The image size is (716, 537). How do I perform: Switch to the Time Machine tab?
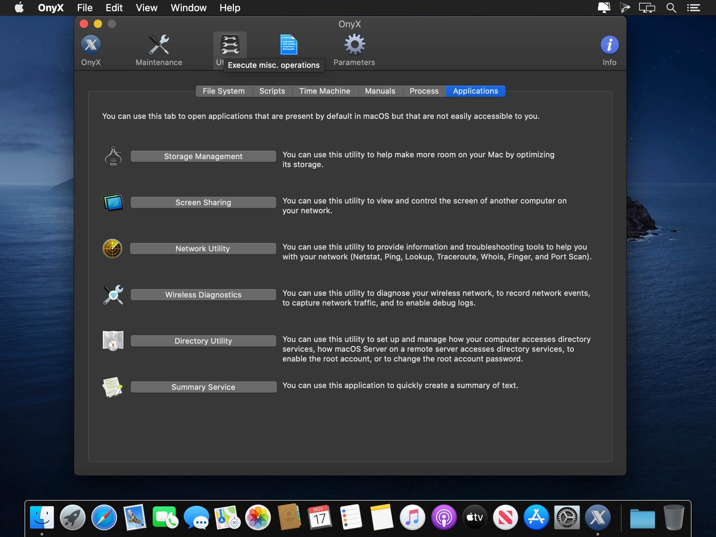tap(325, 91)
